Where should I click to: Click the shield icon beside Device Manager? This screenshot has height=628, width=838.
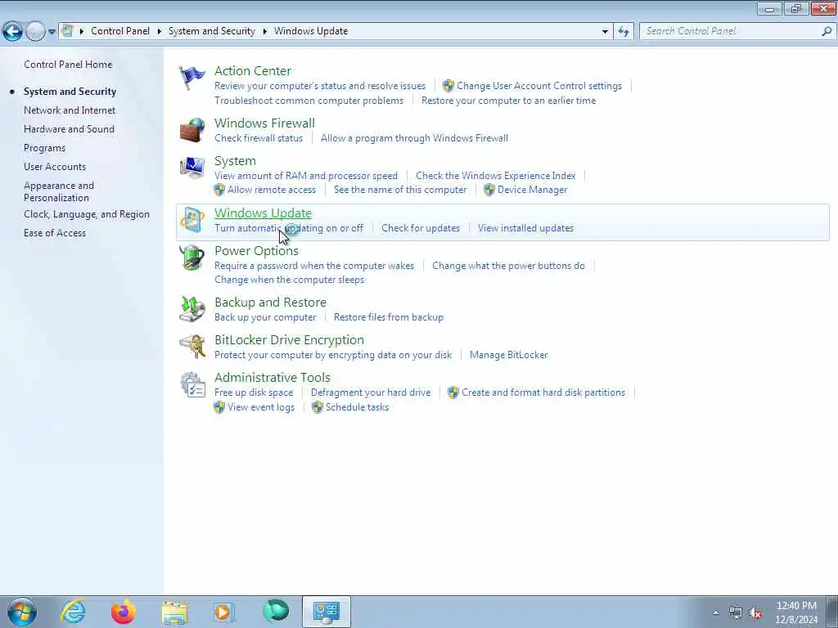coord(489,190)
